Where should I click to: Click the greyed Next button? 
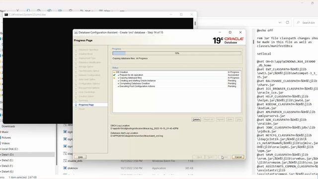(211, 157)
